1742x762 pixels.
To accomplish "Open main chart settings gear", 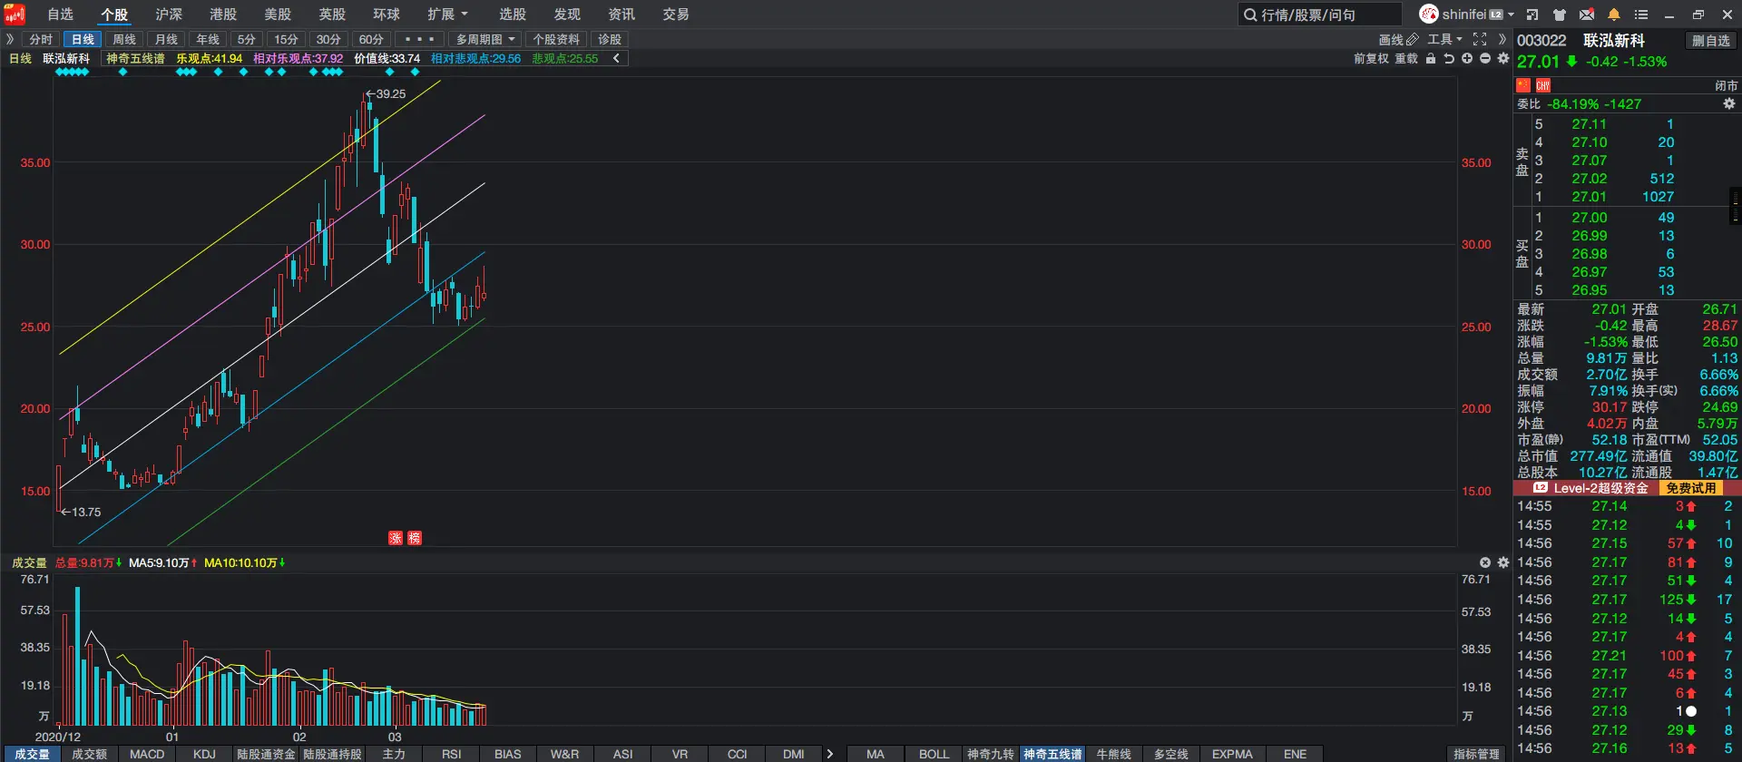I will [x=1503, y=58].
